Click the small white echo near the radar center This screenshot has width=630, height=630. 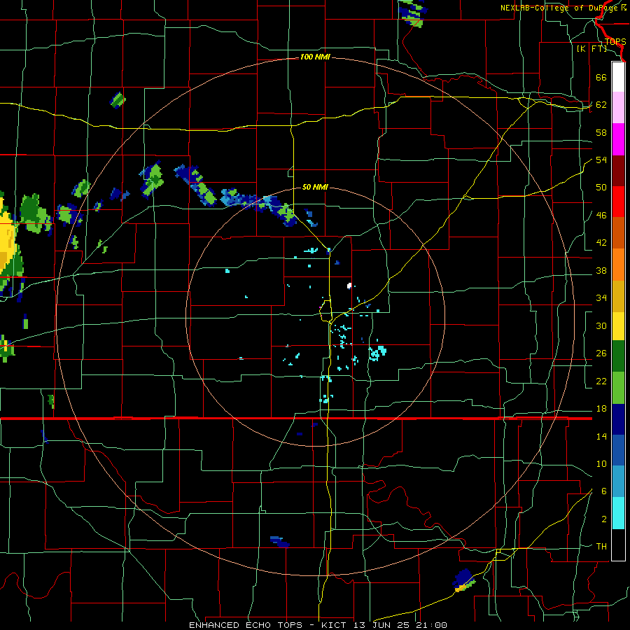pyautogui.click(x=349, y=286)
